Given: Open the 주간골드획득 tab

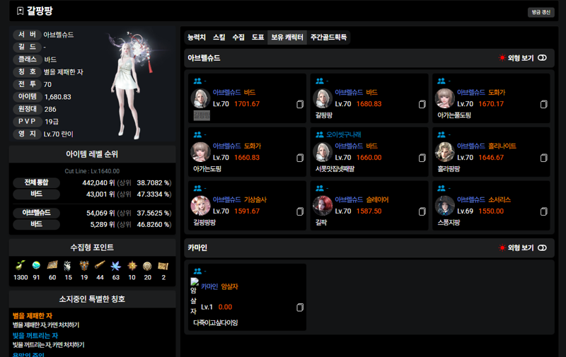Looking at the screenshot, I should (328, 37).
